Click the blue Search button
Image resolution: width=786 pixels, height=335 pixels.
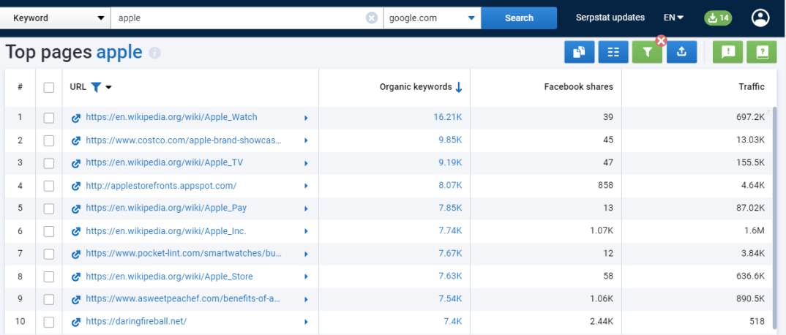point(519,18)
